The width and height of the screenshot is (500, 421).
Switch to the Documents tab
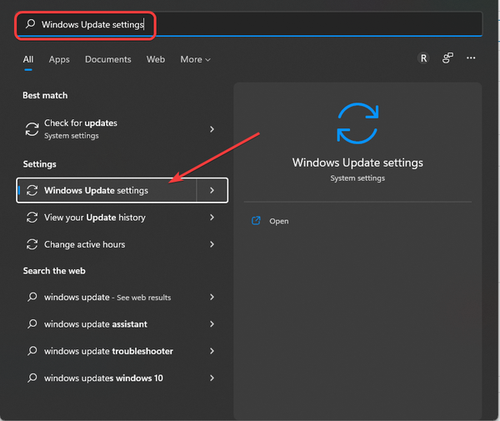(x=107, y=59)
